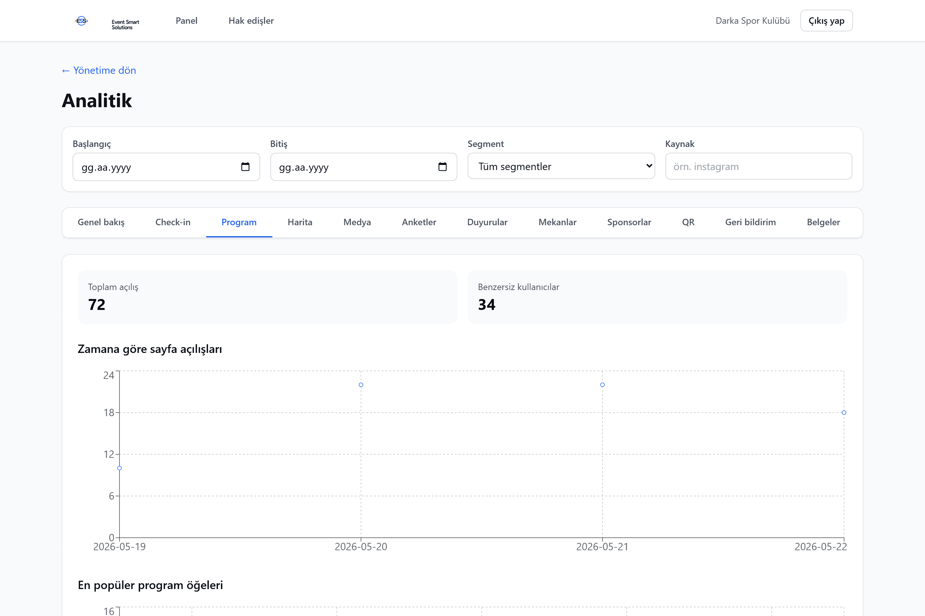Image resolution: width=925 pixels, height=616 pixels.
Task: Open the Panel menu item
Action: pyautogui.click(x=186, y=21)
